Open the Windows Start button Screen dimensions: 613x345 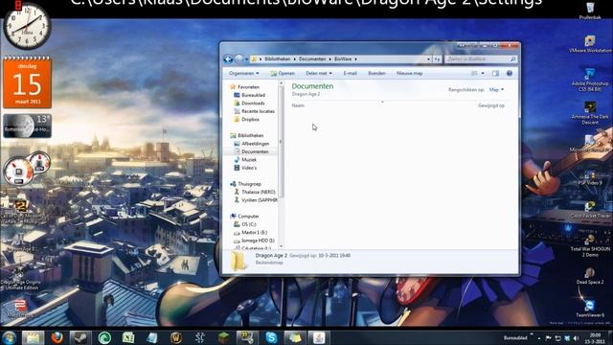9,337
